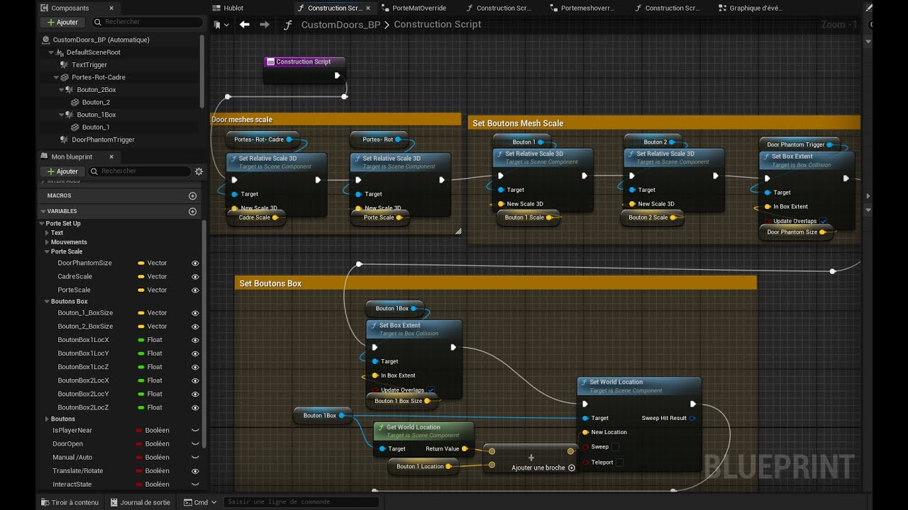
Task: Click the Construction Script node
Action: 304,69
